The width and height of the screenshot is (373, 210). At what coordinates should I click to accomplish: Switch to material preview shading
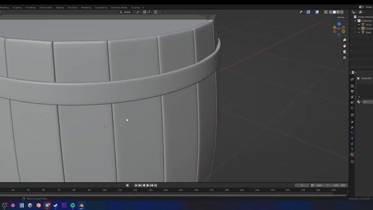pos(338,12)
